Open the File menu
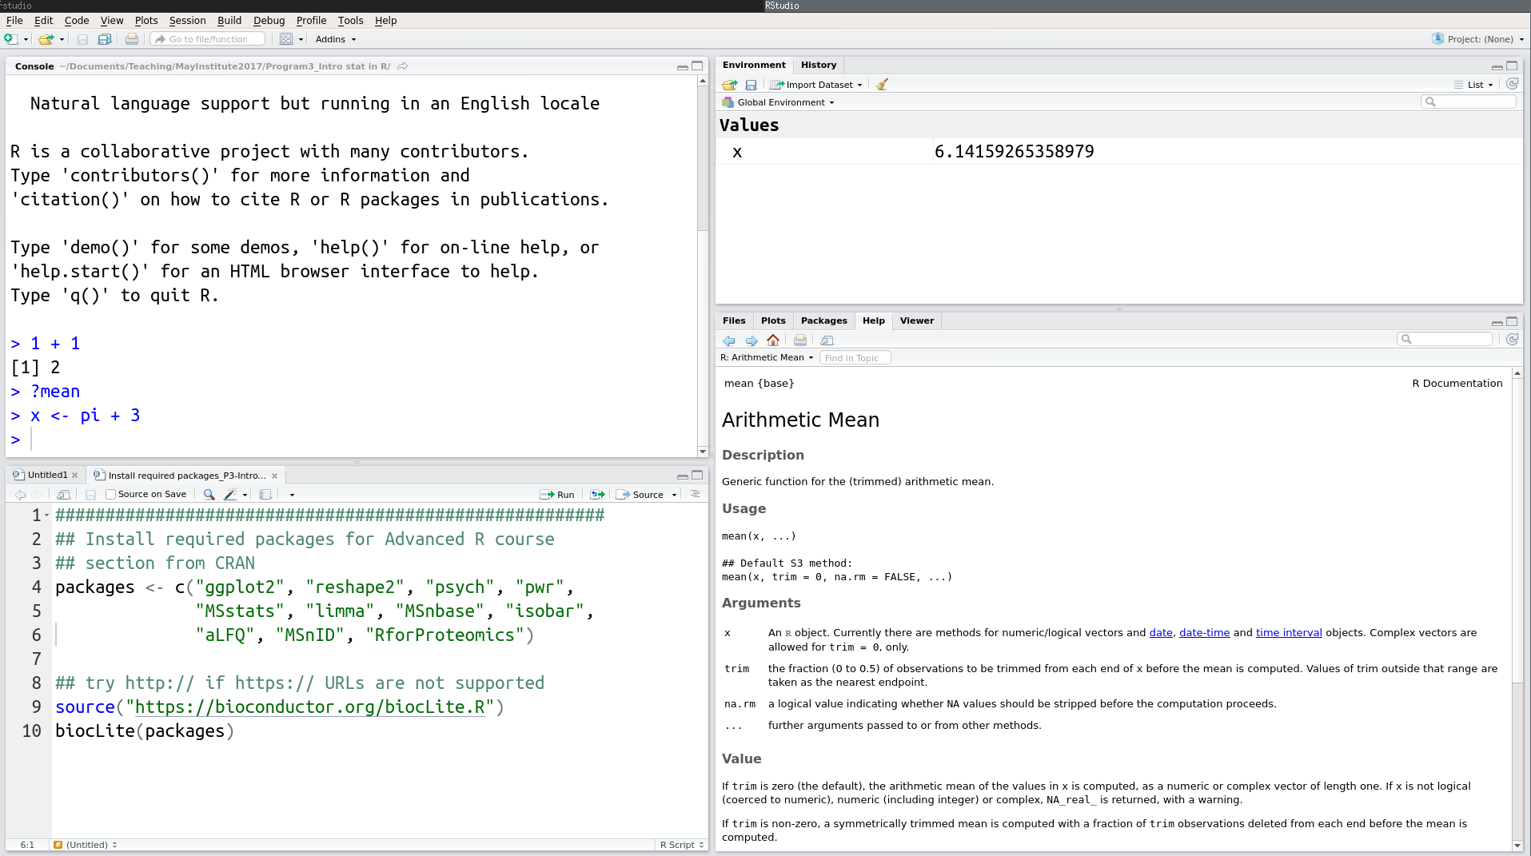 click(14, 20)
